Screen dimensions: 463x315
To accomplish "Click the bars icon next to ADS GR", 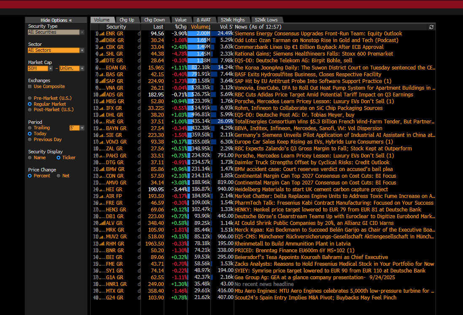I will click(102, 95).
